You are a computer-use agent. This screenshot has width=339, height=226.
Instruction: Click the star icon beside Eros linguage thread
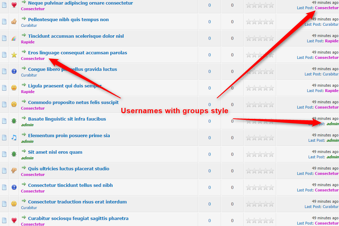14,55
